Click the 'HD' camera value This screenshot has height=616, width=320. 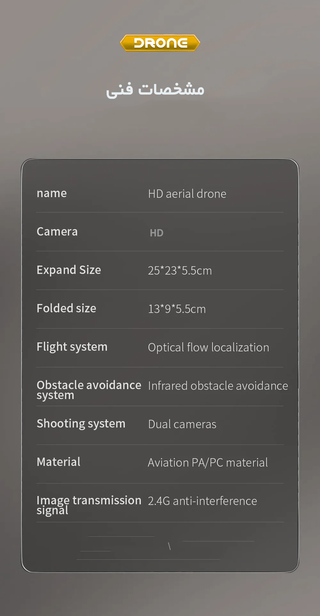coord(156,233)
